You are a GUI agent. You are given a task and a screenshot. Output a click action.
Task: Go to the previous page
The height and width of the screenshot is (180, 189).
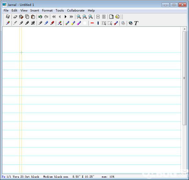(x=60, y=17)
